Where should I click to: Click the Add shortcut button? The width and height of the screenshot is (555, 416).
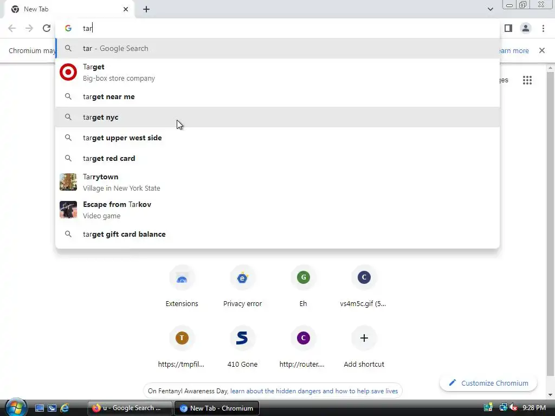click(x=364, y=348)
